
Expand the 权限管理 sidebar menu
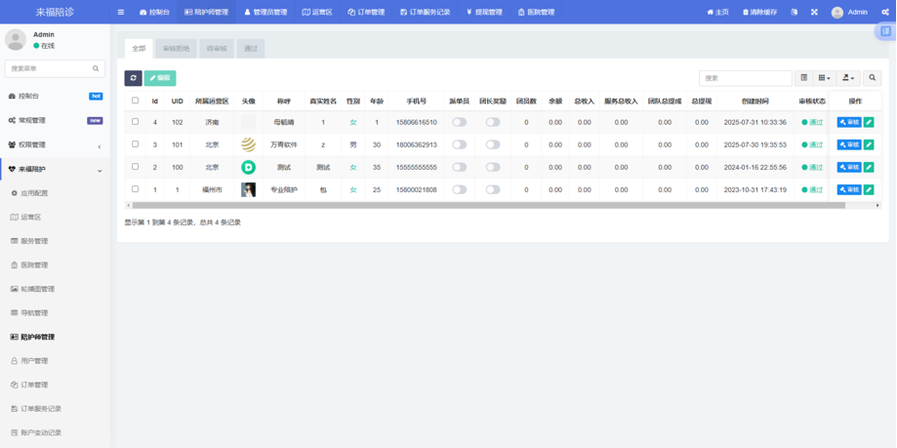click(55, 145)
